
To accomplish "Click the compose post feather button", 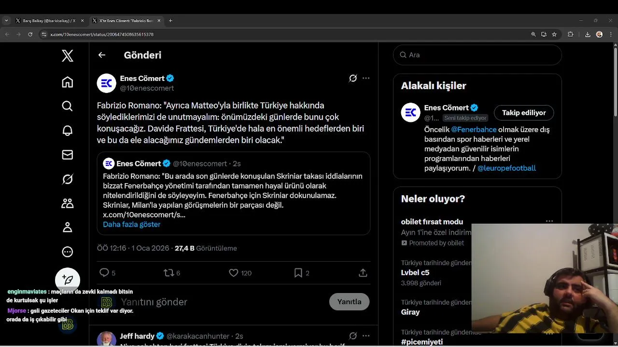I will click(x=68, y=280).
